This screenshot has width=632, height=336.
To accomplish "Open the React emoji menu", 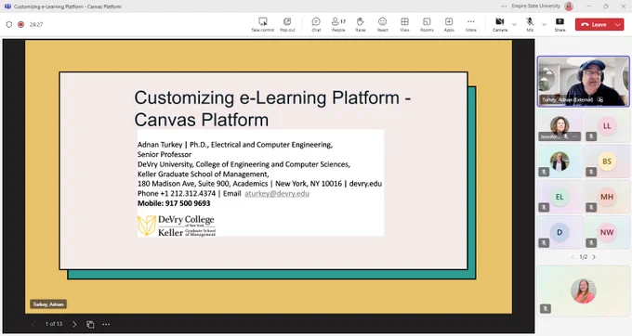I will pos(383,24).
